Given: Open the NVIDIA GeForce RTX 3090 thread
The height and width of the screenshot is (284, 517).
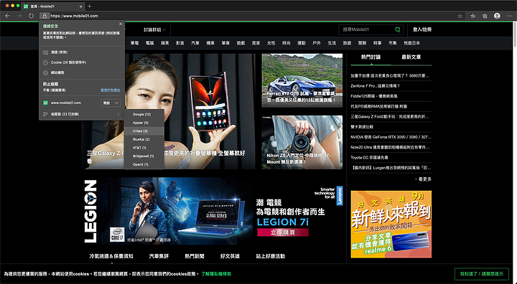Looking at the screenshot, I should (391, 137).
